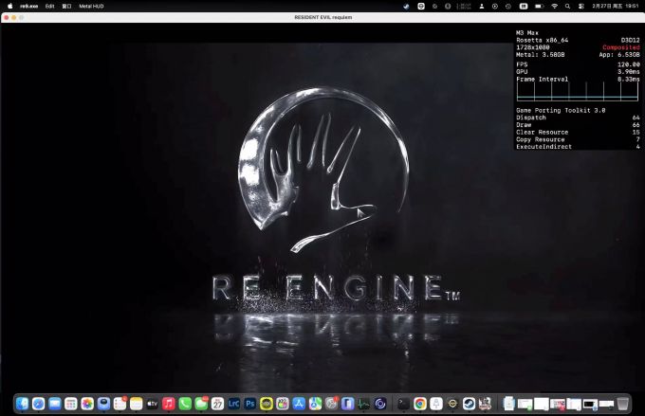The image size is (645, 416).
Task: Click the Frame Interval graph in HUD
Action: pos(578,91)
